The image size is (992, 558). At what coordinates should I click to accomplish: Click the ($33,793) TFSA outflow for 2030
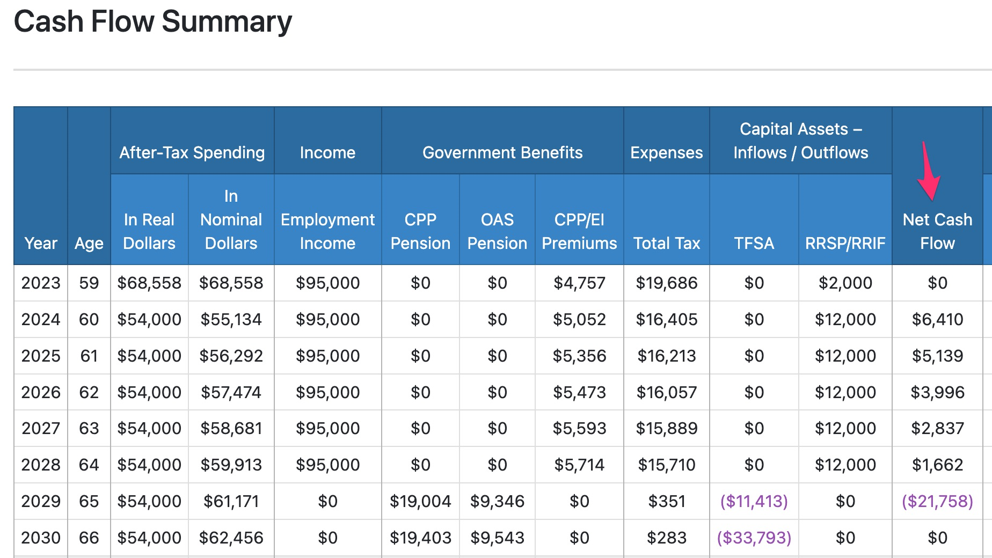[x=754, y=537]
